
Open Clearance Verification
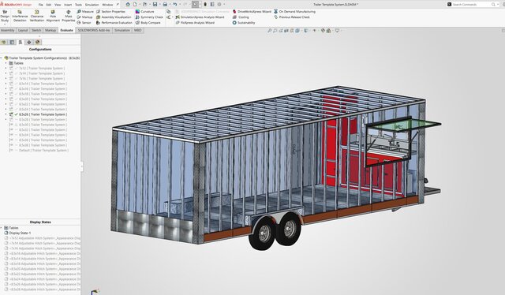tap(37, 16)
